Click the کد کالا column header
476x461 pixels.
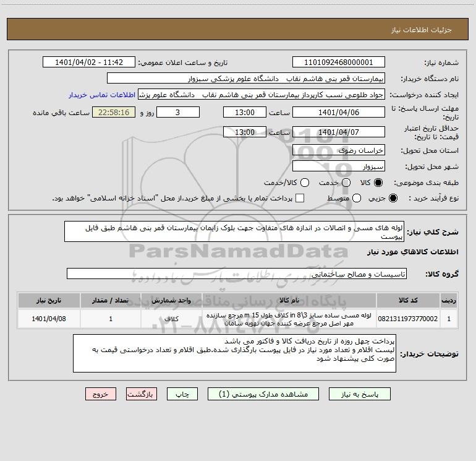coord(408,301)
